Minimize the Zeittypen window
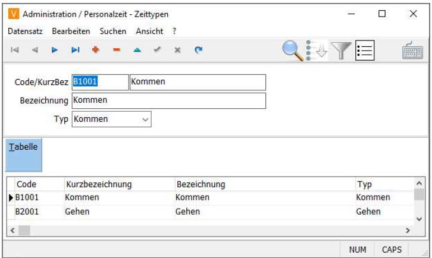 pyautogui.click(x=352, y=14)
